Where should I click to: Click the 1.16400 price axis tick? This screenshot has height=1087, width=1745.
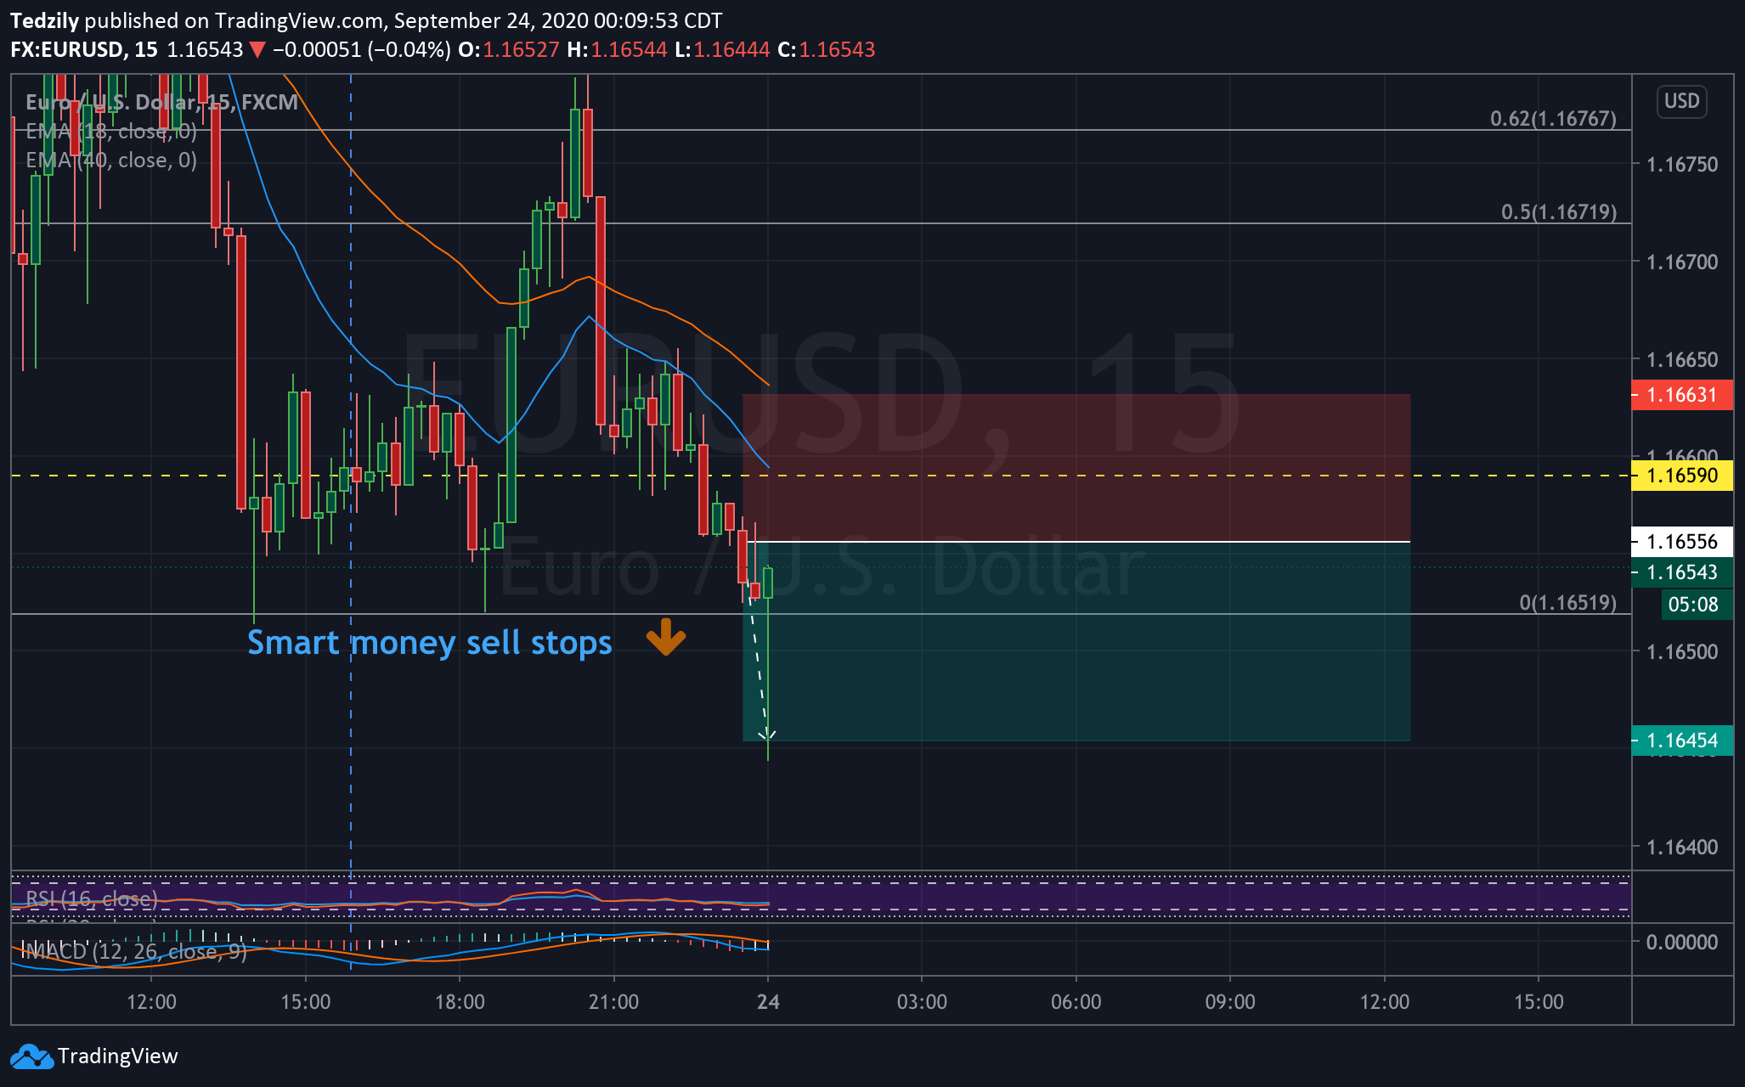(x=1681, y=848)
